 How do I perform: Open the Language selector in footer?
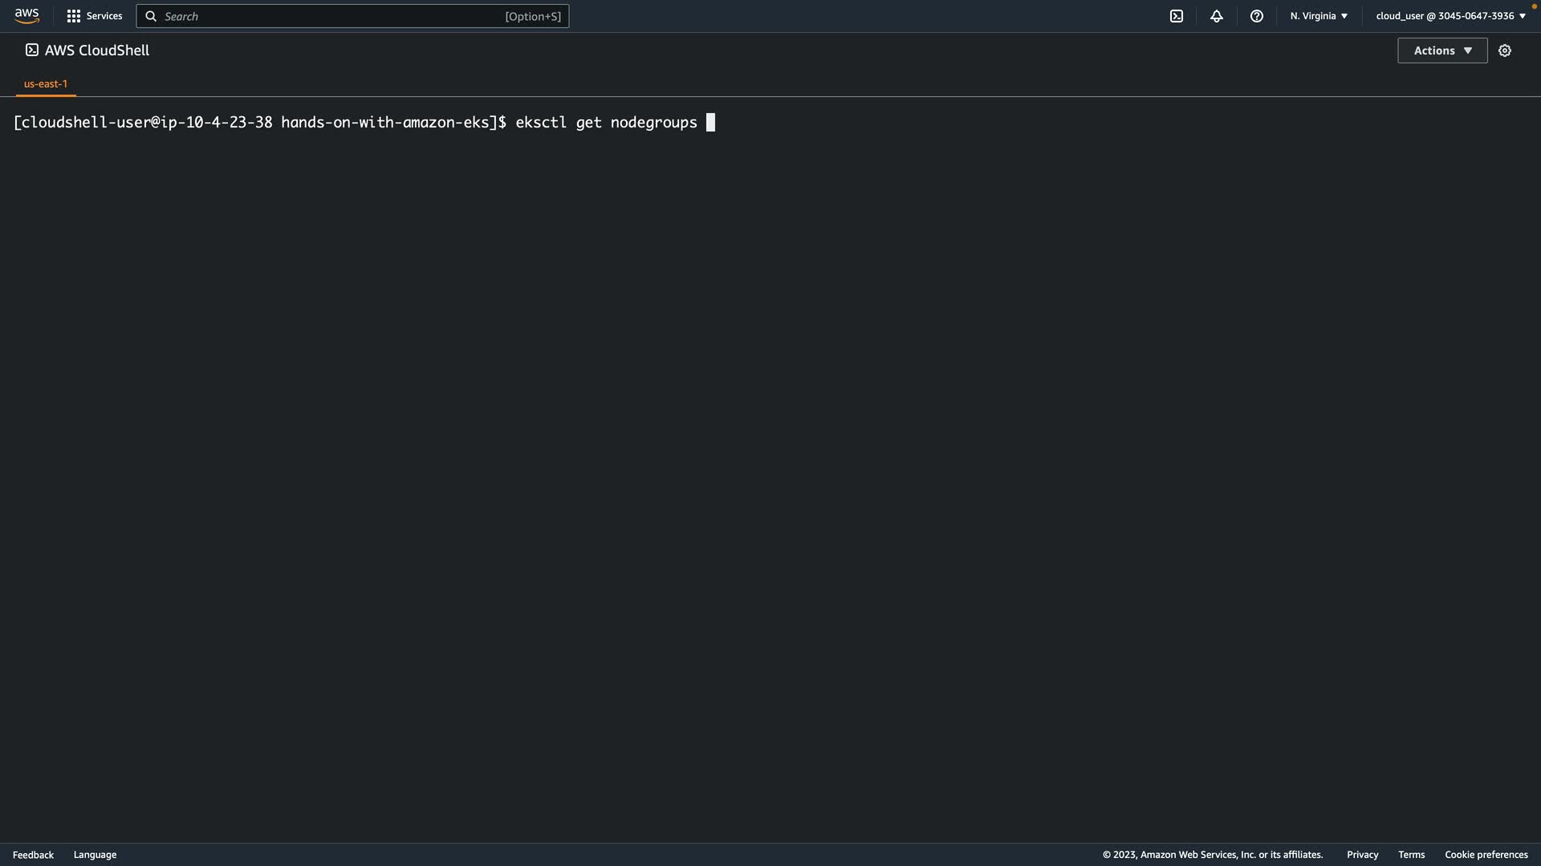tap(95, 855)
